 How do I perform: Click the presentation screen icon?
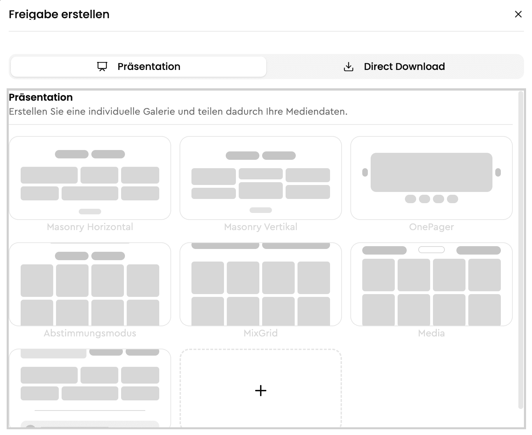coord(102,66)
